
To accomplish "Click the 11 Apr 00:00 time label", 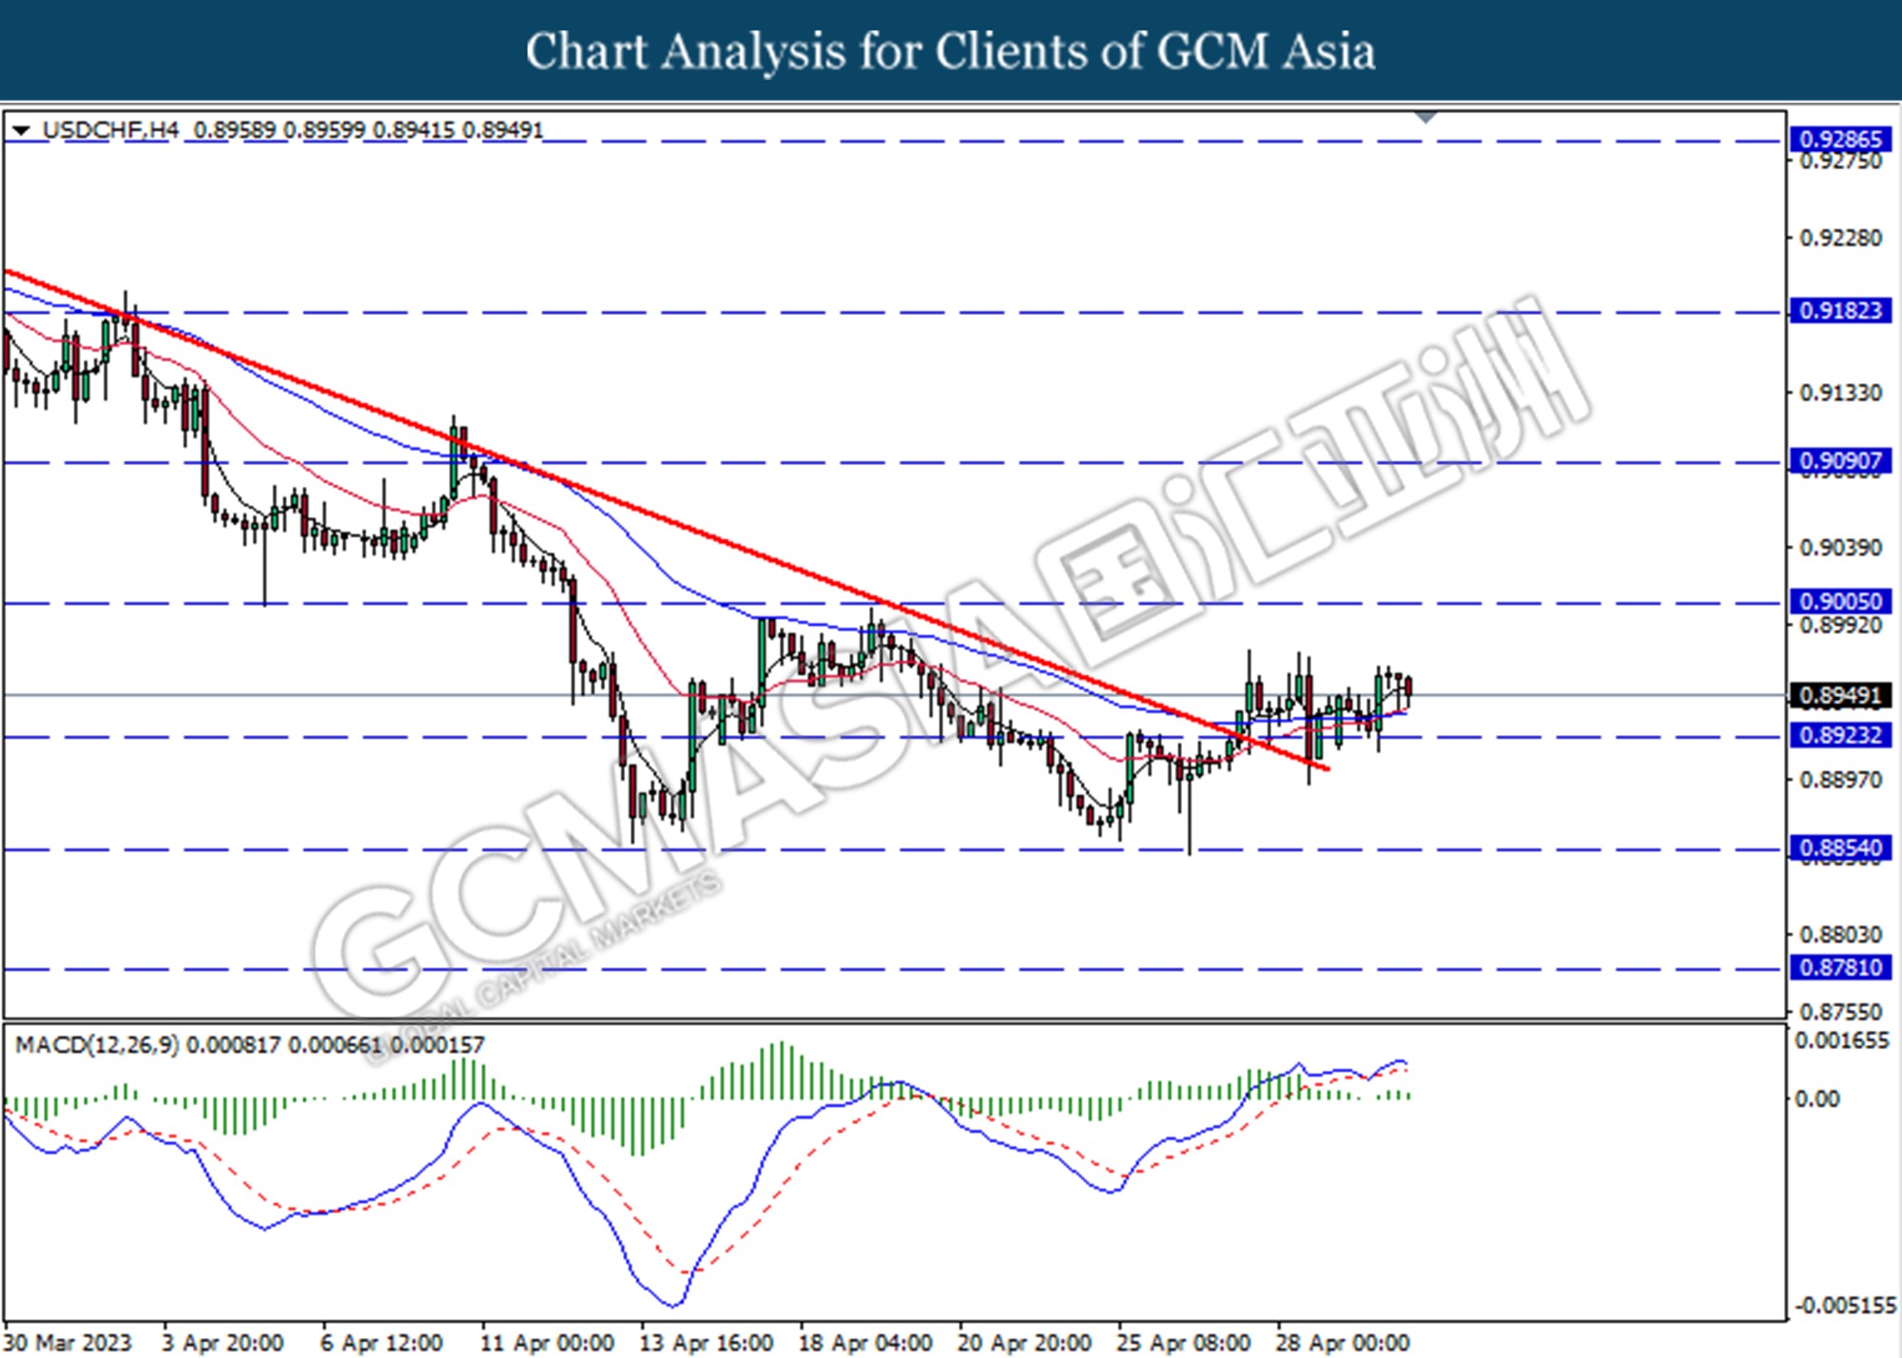I will (547, 1343).
